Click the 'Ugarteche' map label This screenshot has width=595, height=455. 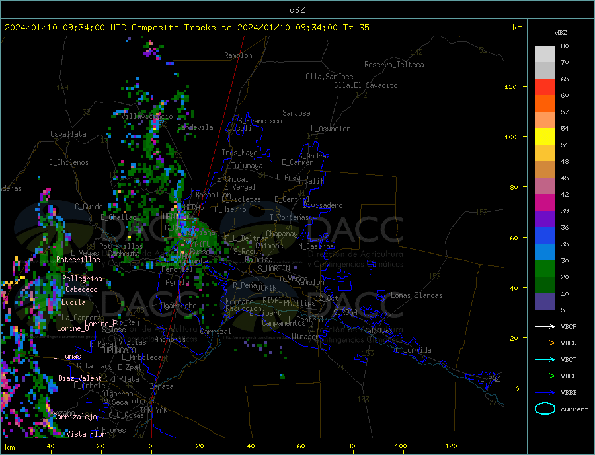click(178, 306)
